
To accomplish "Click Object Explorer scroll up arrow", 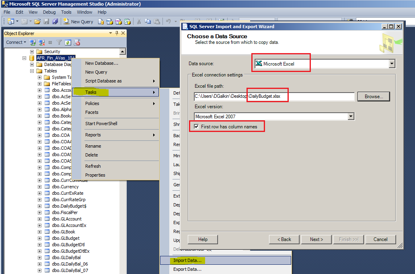I will pos(123,52).
